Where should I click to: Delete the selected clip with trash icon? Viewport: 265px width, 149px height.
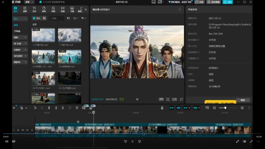70,108
